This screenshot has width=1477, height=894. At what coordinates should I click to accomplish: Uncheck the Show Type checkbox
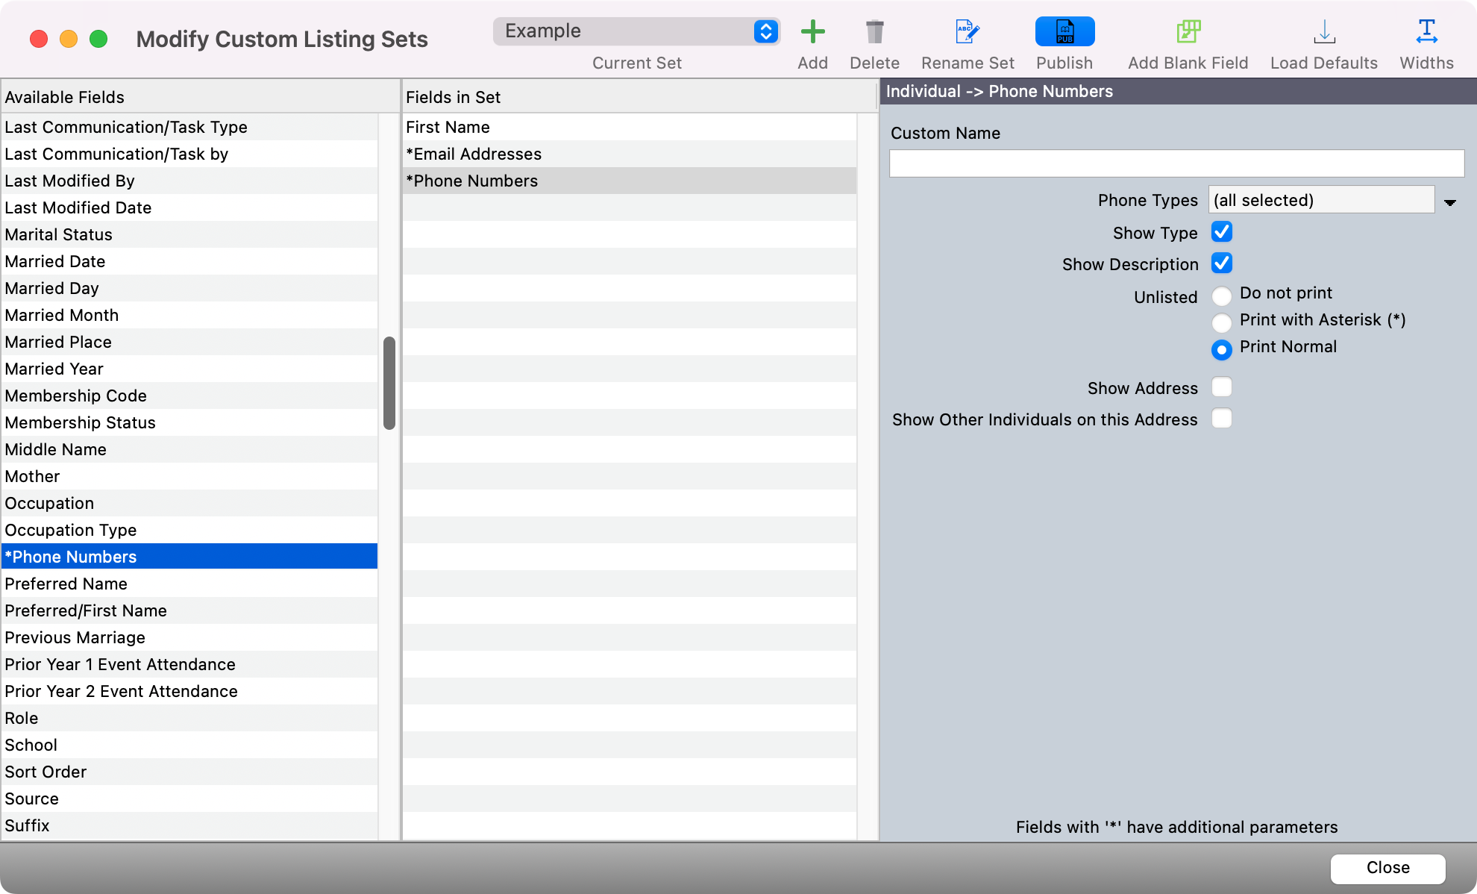[1222, 232]
